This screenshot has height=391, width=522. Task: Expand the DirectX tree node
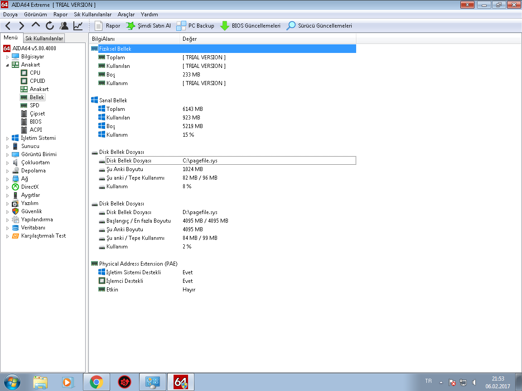tap(7, 187)
